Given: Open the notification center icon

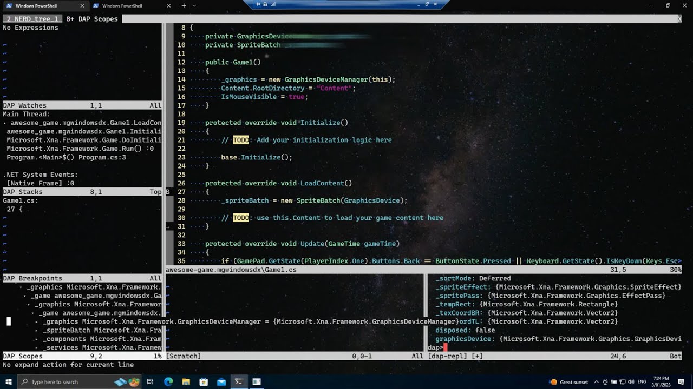Looking at the screenshot, I should [681, 382].
